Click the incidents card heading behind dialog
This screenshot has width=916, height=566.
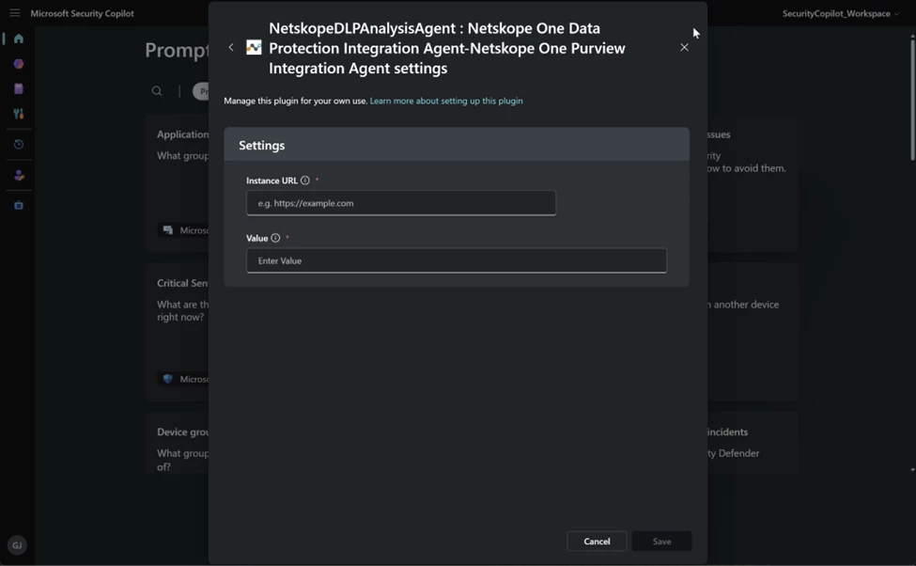click(x=727, y=432)
